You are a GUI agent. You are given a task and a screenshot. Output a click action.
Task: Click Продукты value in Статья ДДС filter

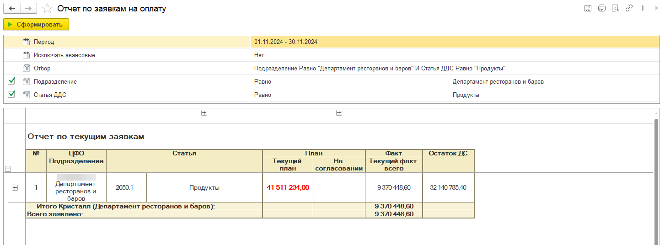tap(466, 95)
